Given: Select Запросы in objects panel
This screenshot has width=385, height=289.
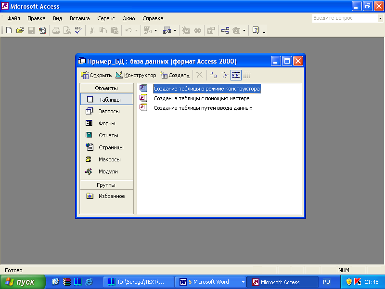Looking at the screenshot, I should click(106, 111).
